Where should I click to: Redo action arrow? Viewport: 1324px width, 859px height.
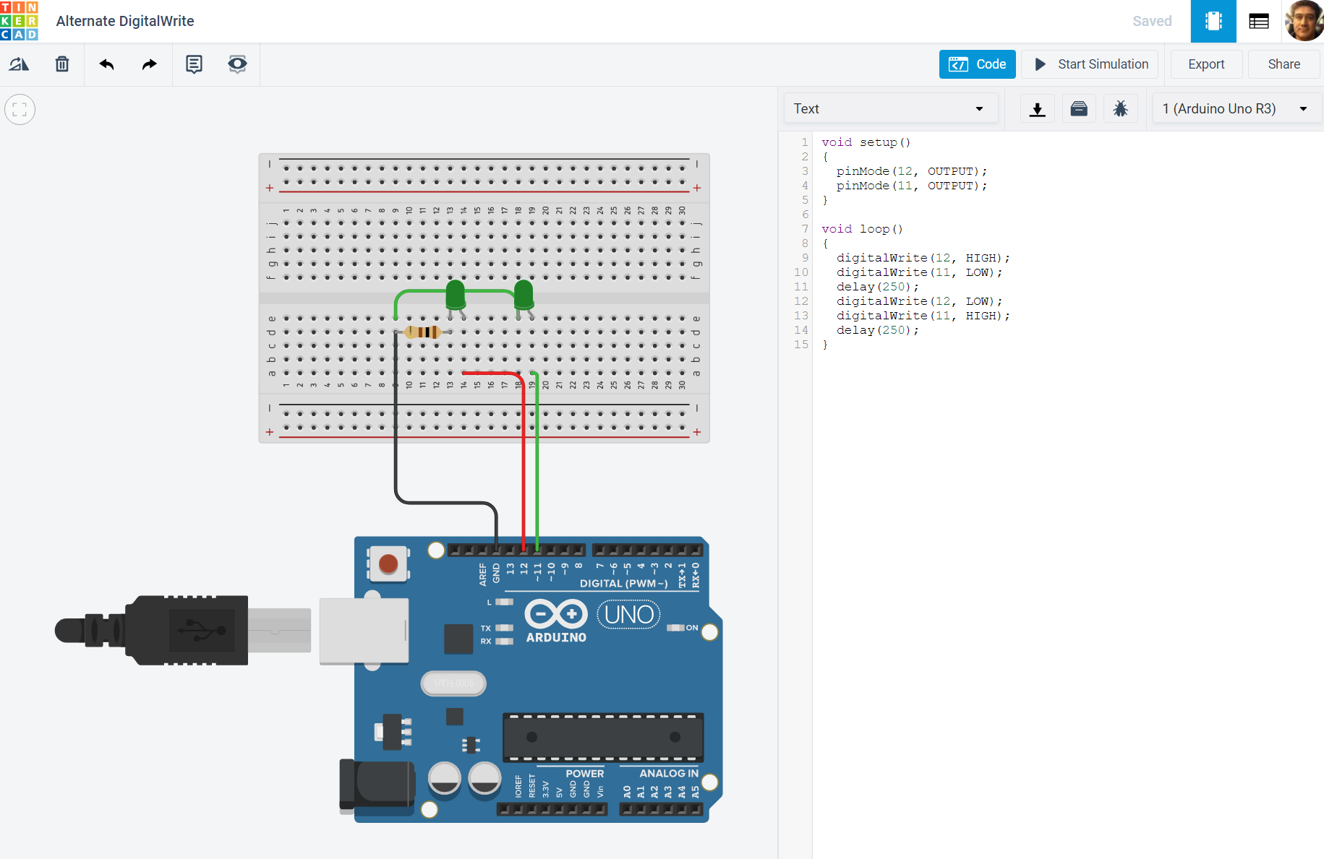(x=149, y=64)
